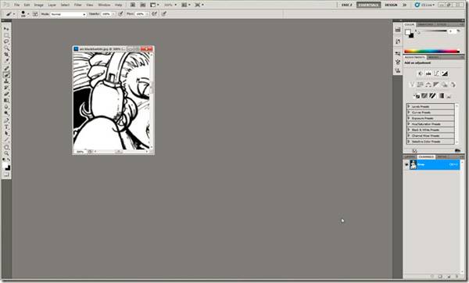Select the Lasso tool
This screenshot has width=469, height=283.
(6, 41)
